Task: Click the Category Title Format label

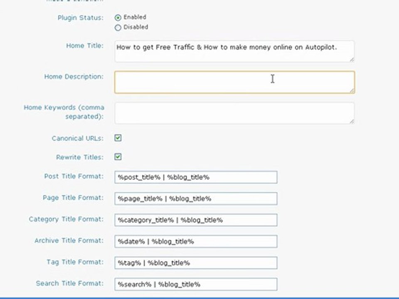Action: pyautogui.click(x=66, y=219)
